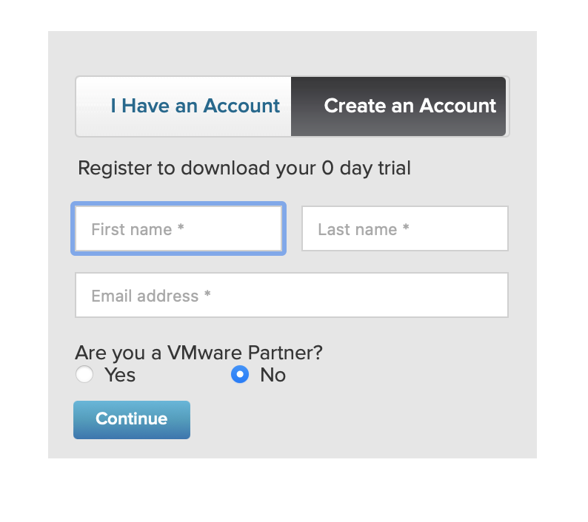This screenshot has width=588, height=522.
Task: Select the Yes radio button circle
Action: pos(84,375)
